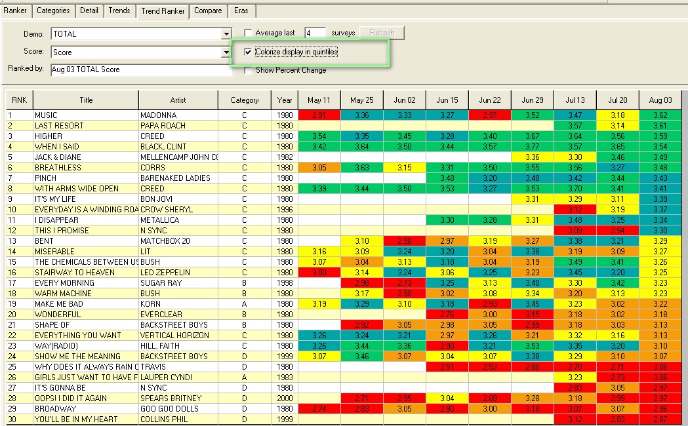Sort by the Title column header
688x426 pixels.
[x=86, y=100]
